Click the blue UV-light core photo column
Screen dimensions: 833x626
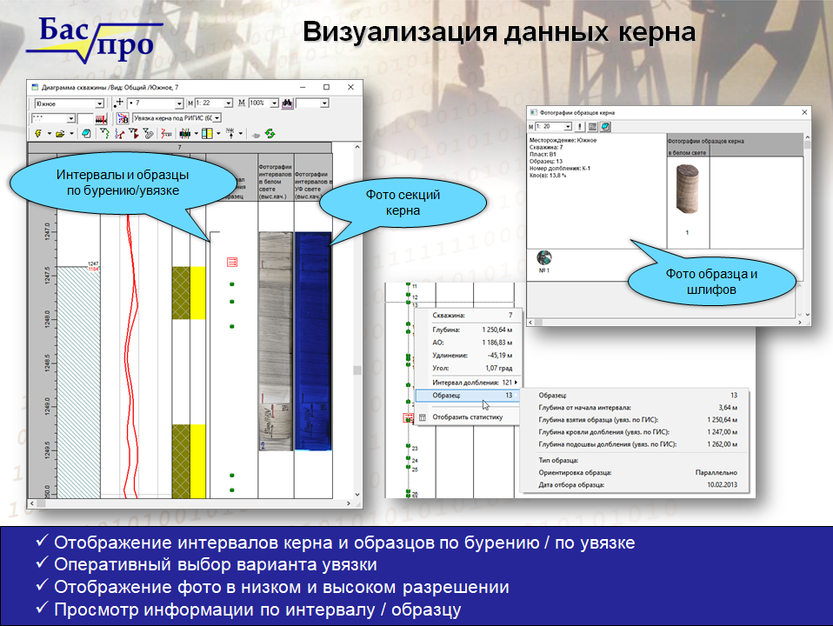click(313, 341)
